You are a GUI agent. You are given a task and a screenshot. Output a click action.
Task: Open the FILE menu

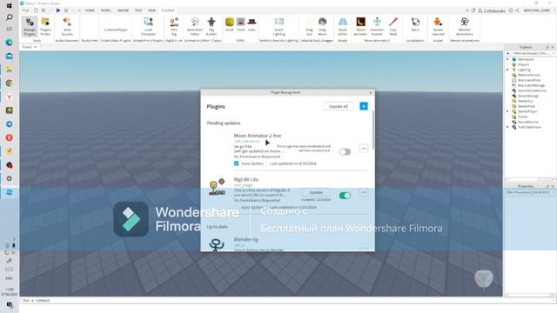pyautogui.click(x=25, y=10)
